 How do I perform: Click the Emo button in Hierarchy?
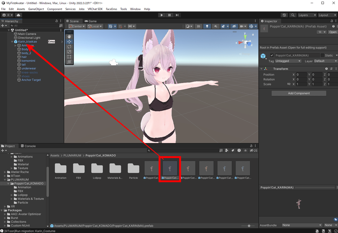point(52,42)
